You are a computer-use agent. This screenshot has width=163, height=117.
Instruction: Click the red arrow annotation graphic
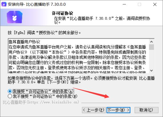click(x=91, y=93)
